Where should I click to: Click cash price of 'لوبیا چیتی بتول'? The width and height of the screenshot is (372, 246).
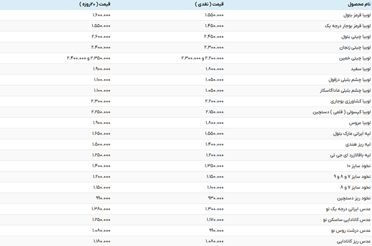pyautogui.click(x=214, y=36)
